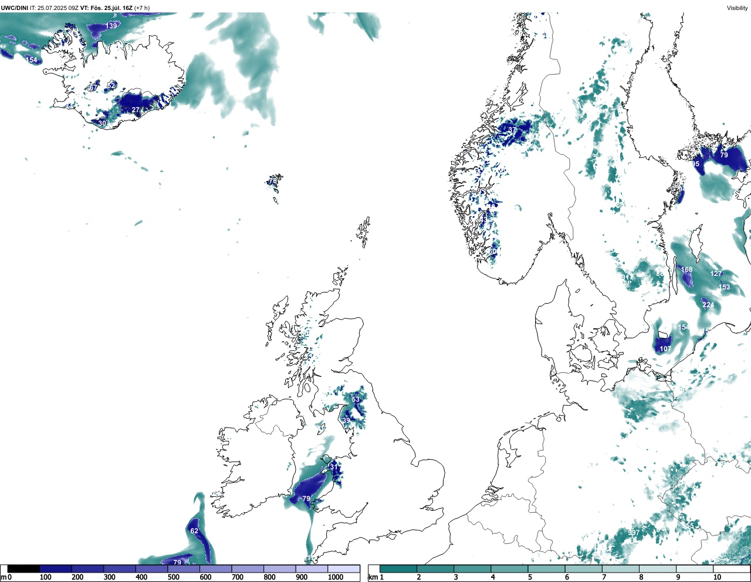Click the '52' visibility value in central Iceland
This screenshot has height=582, width=751.
(x=111, y=86)
